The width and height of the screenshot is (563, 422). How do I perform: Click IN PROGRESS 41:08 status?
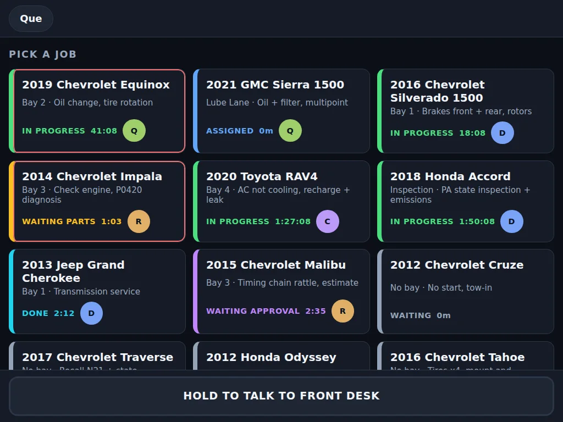(70, 131)
